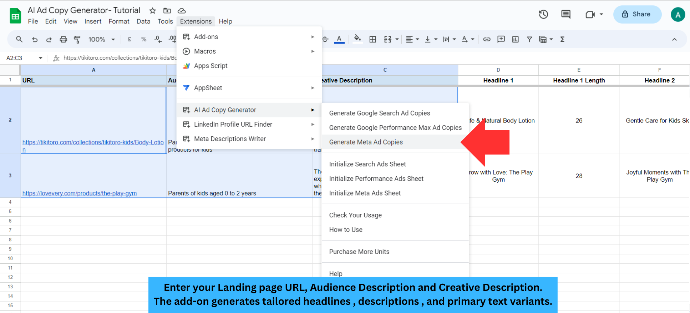Image resolution: width=690 pixels, height=313 pixels.
Task: Open the comments panel icon
Action: click(x=565, y=14)
